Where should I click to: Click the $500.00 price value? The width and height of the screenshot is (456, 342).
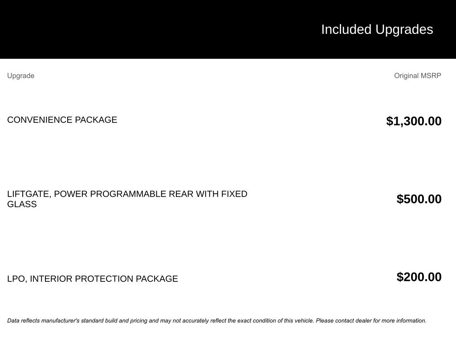pos(419,199)
